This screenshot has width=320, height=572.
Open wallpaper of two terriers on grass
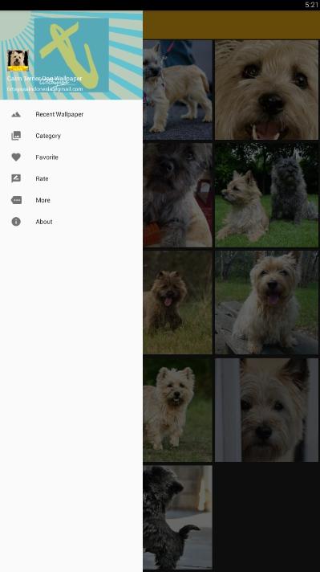point(266,194)
